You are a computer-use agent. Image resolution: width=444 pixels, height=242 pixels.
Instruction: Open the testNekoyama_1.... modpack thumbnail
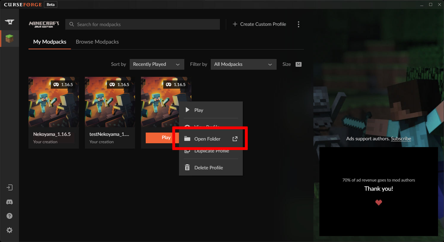(110, 102)
